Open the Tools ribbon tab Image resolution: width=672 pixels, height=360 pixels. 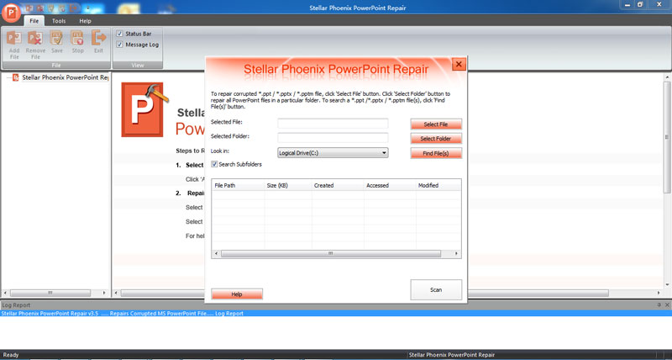(x=59, y=20)
